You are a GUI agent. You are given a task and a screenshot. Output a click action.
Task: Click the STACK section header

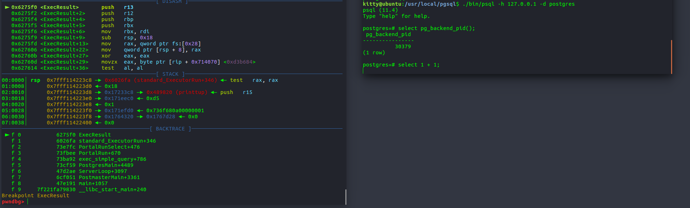point(170,74)
